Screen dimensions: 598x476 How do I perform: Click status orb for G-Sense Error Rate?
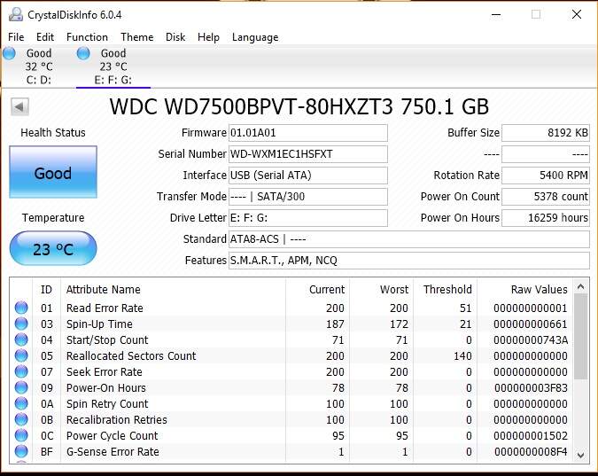tap(20, 452)
